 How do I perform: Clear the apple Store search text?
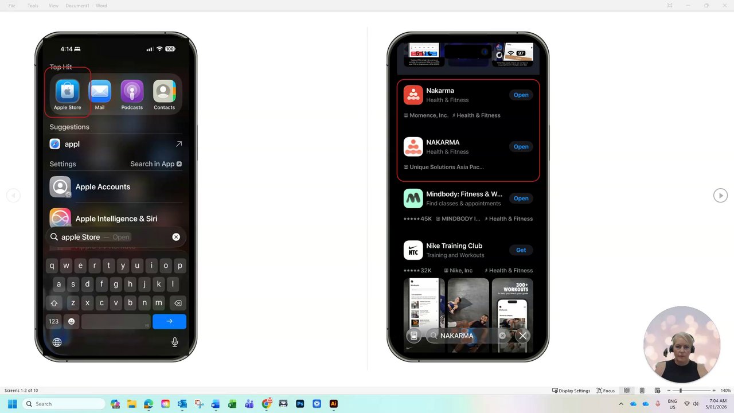[x=176, y=237]
